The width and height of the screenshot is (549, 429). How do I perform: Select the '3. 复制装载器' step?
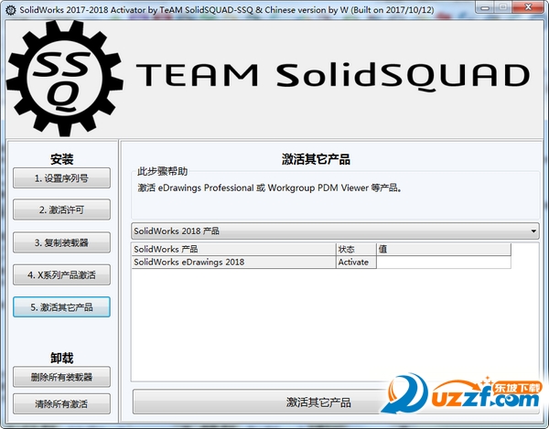[x=61, y=242]
